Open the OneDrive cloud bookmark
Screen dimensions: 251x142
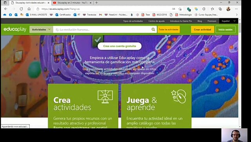click(x=5, y=15)
